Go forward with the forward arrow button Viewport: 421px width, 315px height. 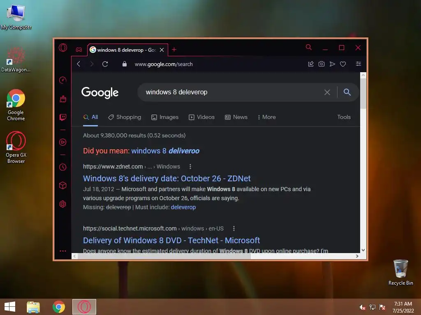click(x=92, y=64)
